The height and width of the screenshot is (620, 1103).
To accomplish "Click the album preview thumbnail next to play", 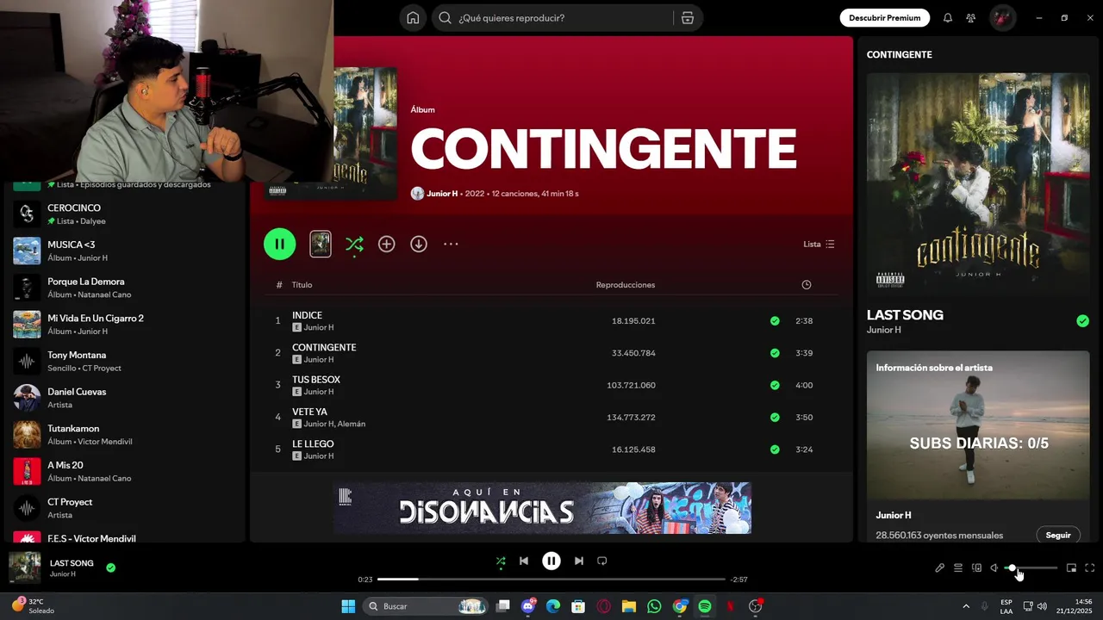I will (321, 244).
